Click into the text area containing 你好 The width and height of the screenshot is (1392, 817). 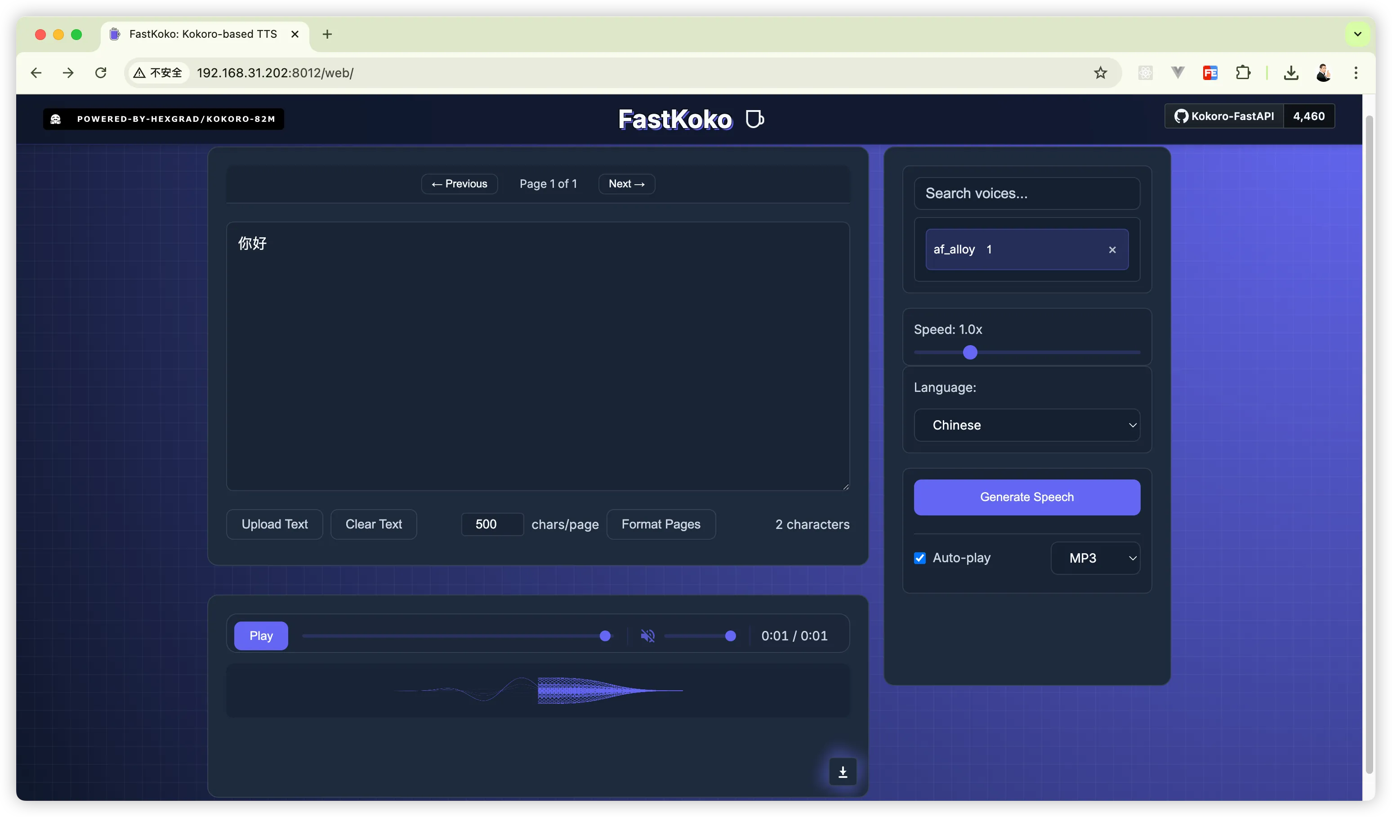click(x=538, y=356)
